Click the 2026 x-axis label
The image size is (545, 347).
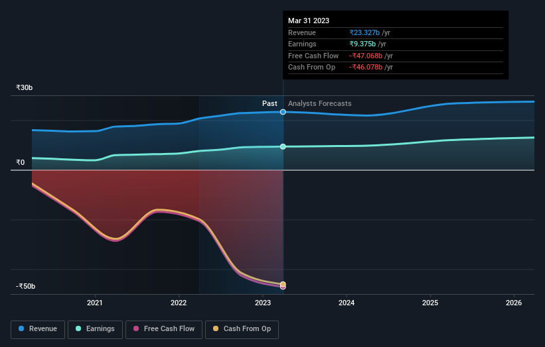[x=514, y=303]
